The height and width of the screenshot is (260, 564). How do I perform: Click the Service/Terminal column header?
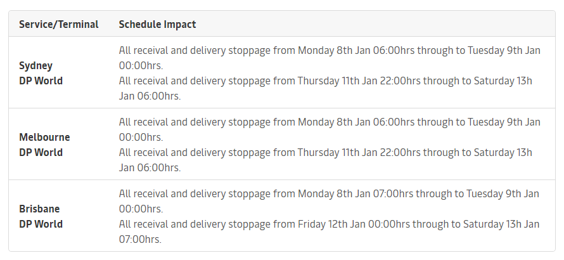pyautogui.click(x=59, y=25)
